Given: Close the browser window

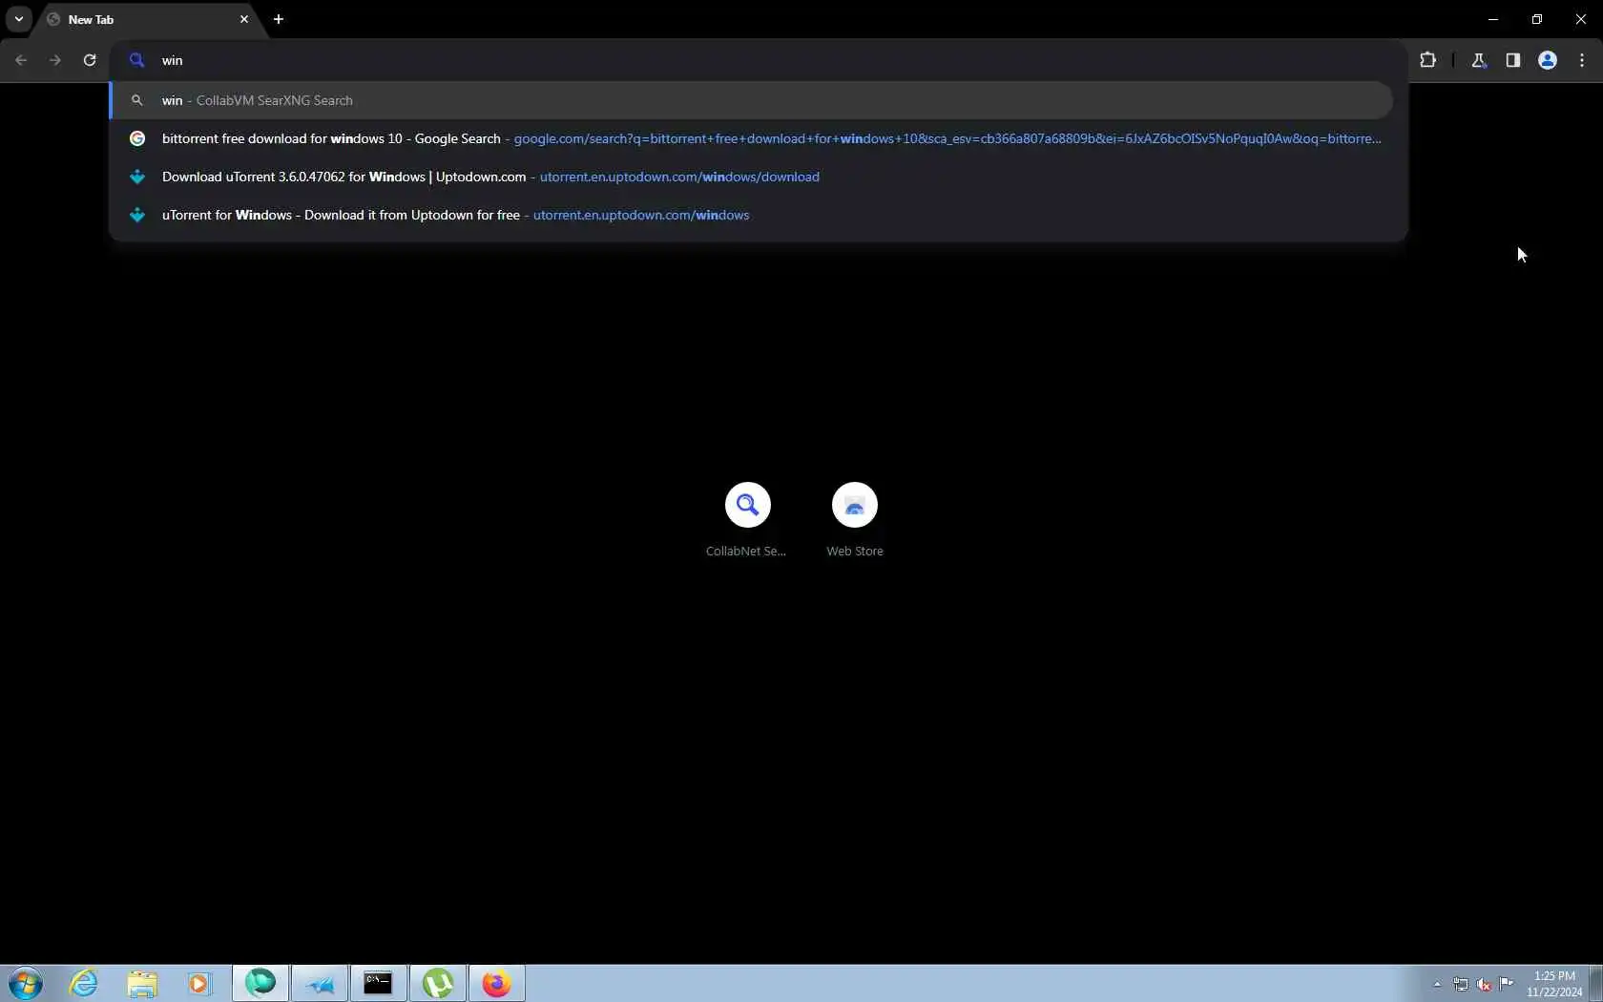Looking at the screenshot, I should coord(1581,19).
